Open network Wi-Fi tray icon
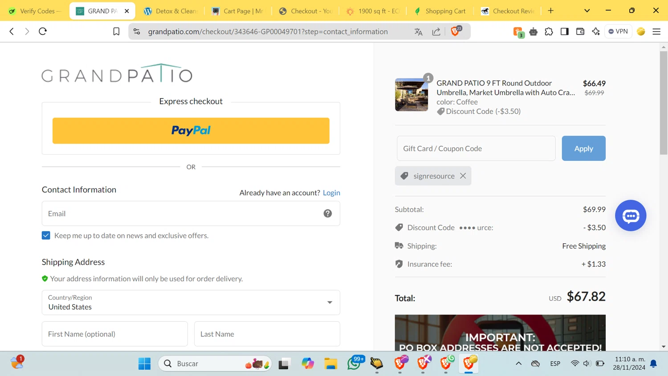This screenshot has width=668, height=376. [x=574, y=364]
